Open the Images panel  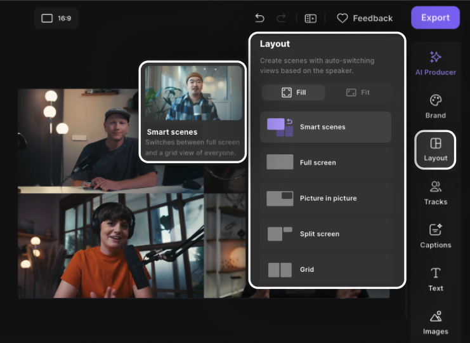(435, 322)
